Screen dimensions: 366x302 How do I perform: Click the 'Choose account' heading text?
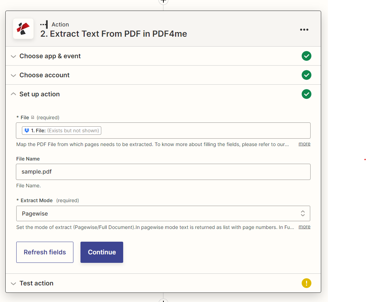[x=44, y=75]
